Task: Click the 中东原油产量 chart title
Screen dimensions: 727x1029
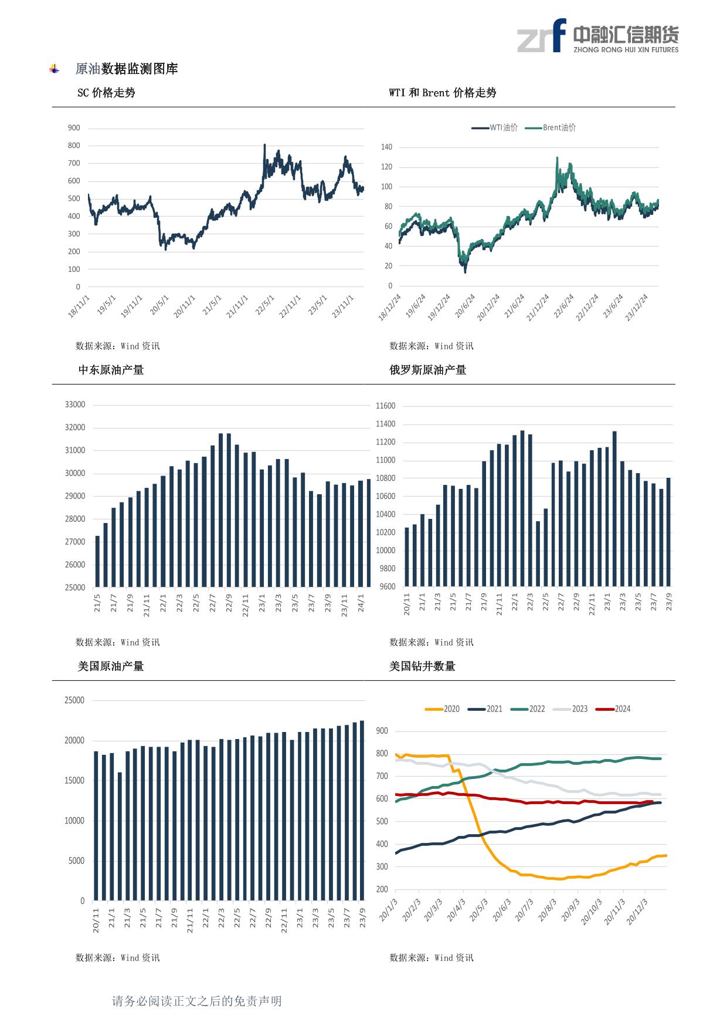Action: point(111,370)
